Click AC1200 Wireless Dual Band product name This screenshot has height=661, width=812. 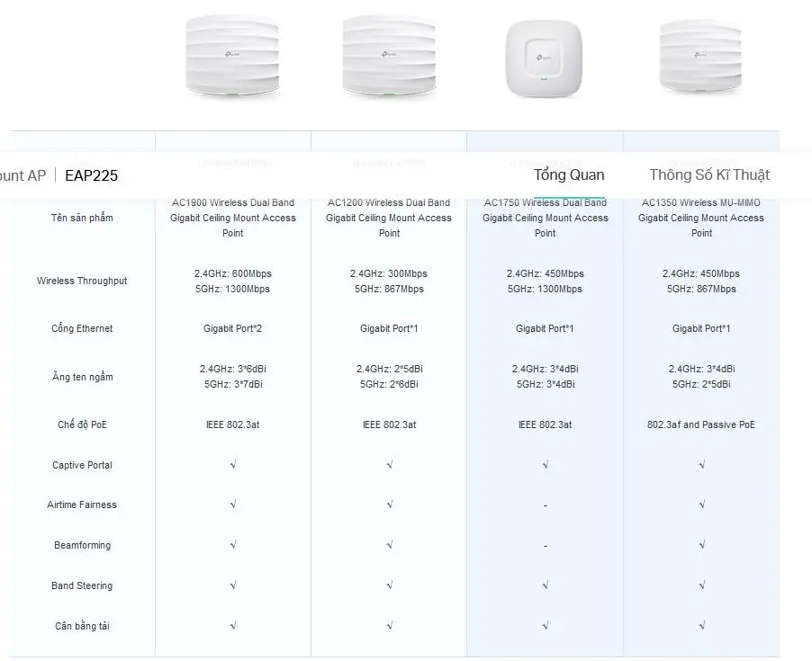coord(389,218)
